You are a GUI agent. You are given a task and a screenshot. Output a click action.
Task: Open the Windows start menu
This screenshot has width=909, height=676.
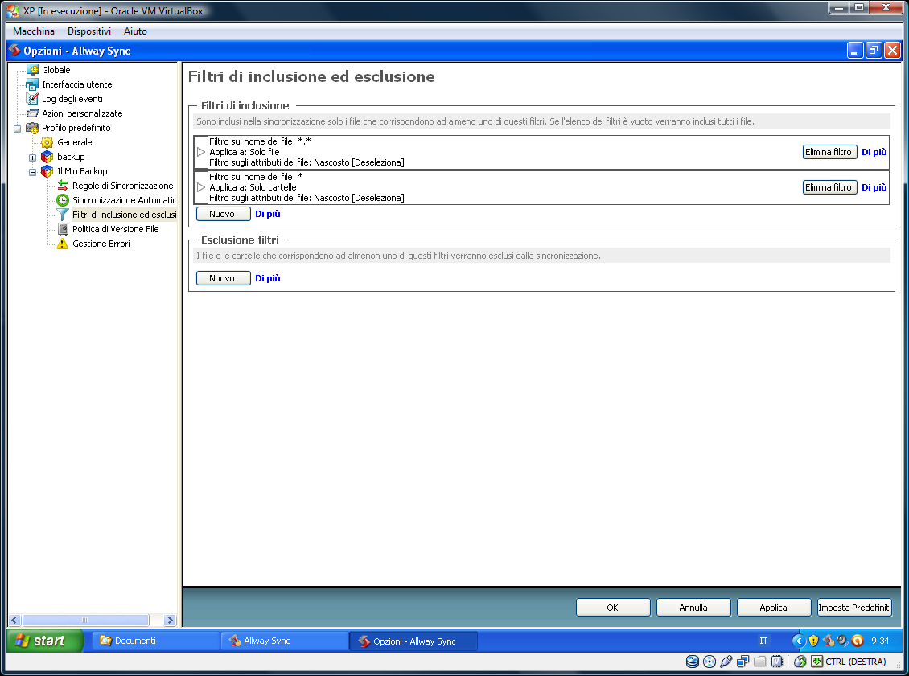coord(45,641)
